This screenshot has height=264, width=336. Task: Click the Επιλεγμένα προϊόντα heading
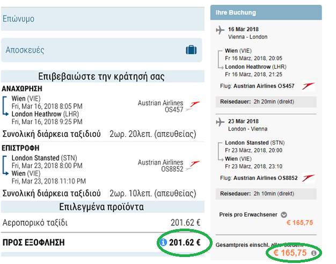point(101,207)
